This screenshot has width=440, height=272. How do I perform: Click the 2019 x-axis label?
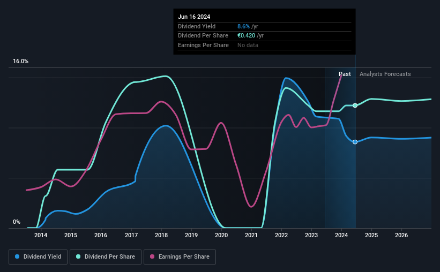click(x=191, y=235)
